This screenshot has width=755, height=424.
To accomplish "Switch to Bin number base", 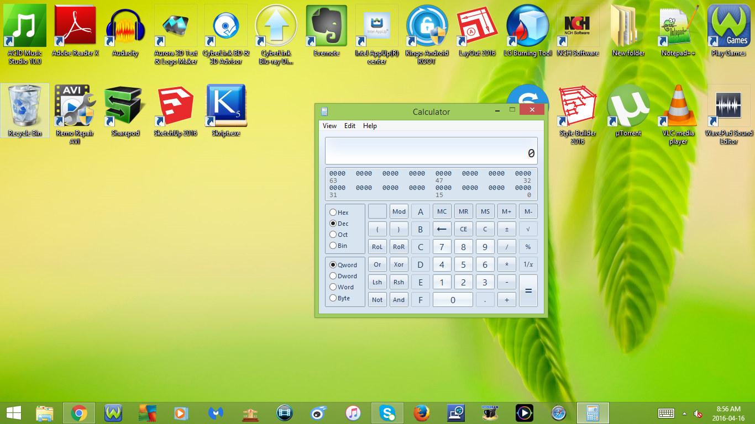I will 333,245.
